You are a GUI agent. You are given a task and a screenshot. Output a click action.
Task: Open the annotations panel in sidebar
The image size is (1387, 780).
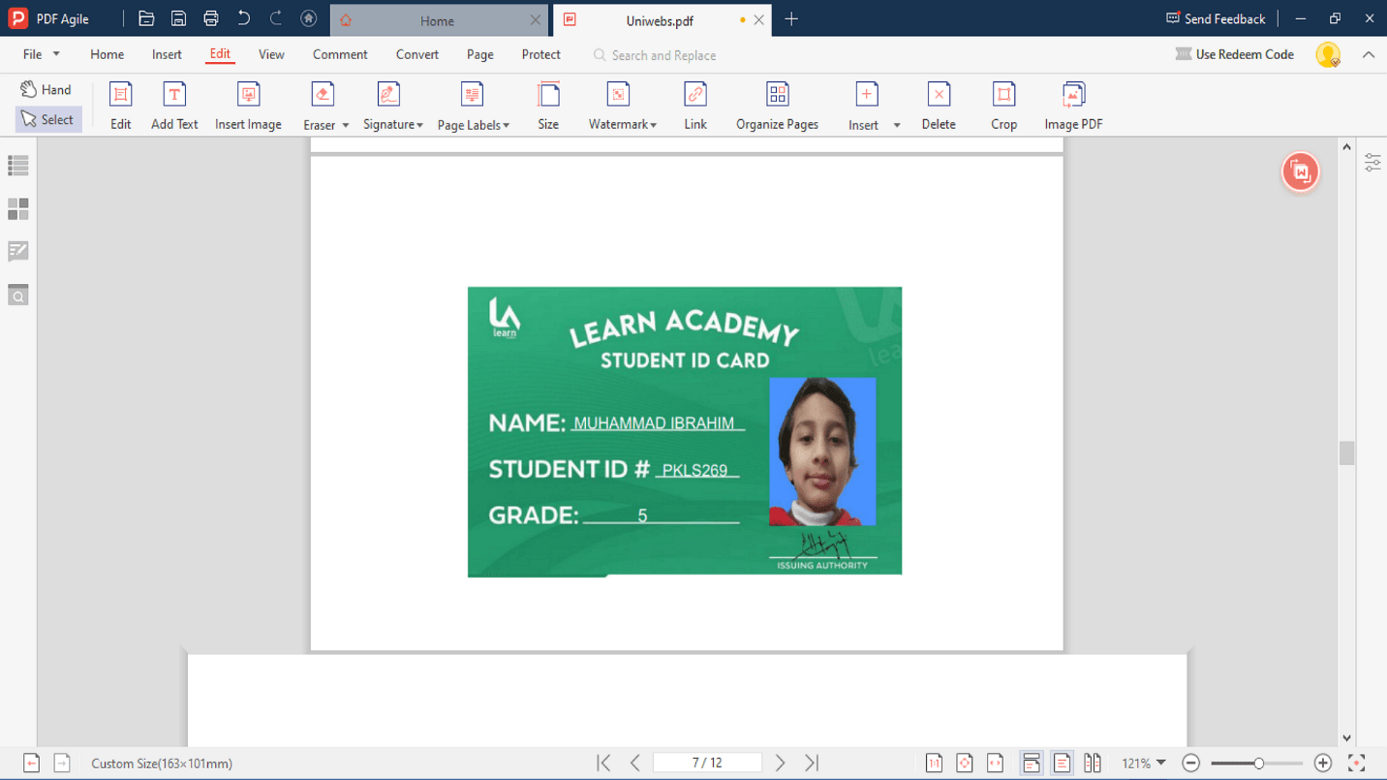(18, 251)
